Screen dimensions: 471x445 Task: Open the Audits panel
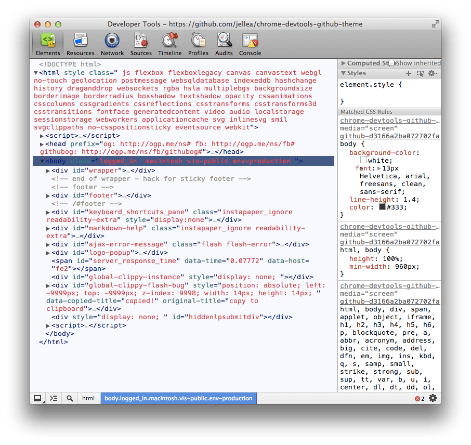(224, 45)
